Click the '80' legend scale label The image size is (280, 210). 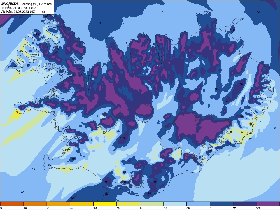pos(188,208)
